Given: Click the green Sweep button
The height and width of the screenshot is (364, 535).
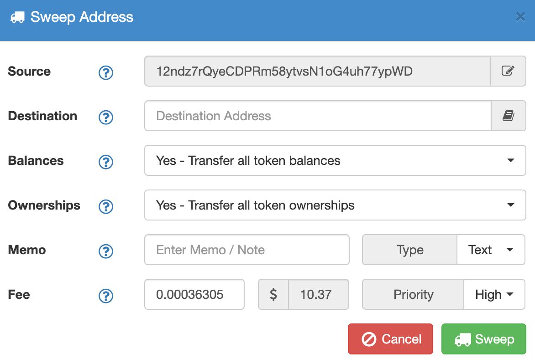Looking at the screenshot, I should coord(484,339).
